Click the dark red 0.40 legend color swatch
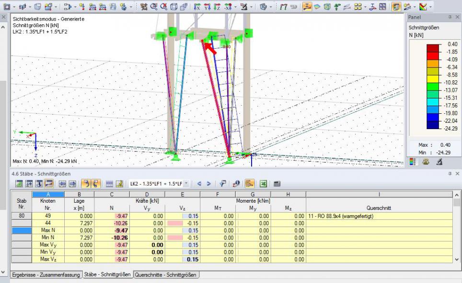 pyautogui.click(x=433, y=48)
